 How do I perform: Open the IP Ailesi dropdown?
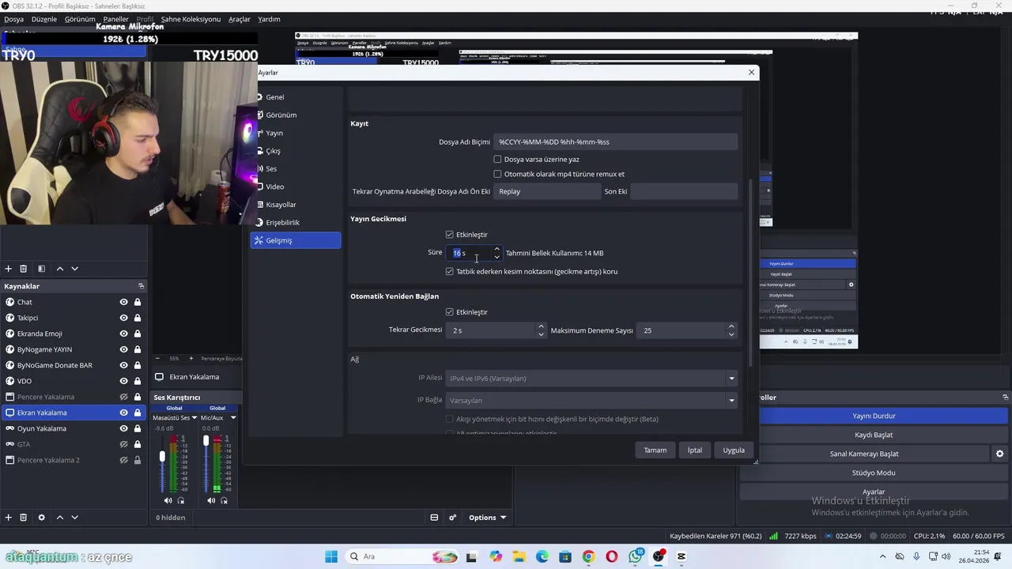pos(591,378)
